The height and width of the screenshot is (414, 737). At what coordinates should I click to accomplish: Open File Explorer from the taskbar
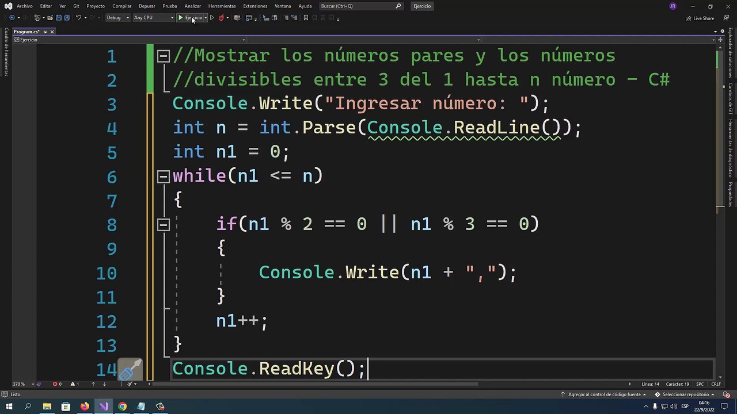(x=47, y=407)
